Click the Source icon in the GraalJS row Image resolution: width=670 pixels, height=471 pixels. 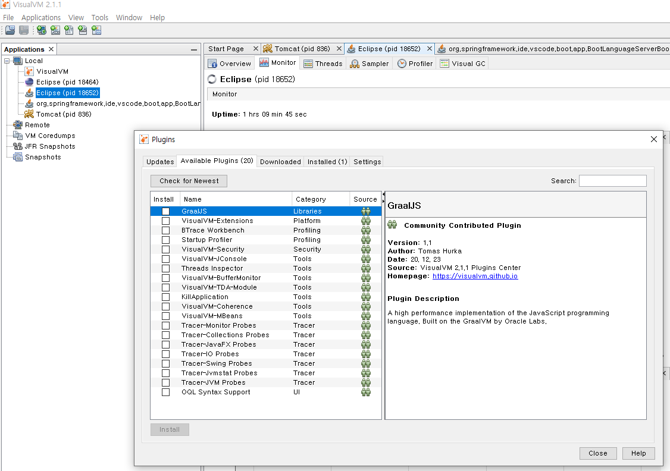(366, 211)
